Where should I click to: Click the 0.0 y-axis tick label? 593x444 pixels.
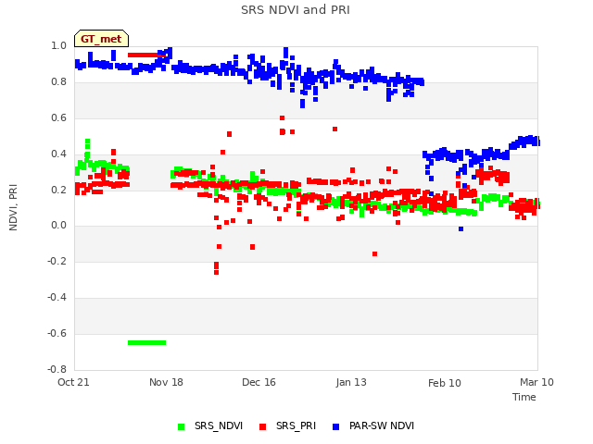(58, 226)
